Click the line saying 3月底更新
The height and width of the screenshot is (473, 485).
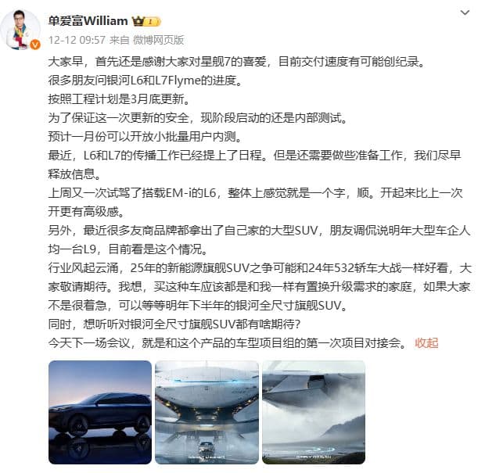[119, 99]
